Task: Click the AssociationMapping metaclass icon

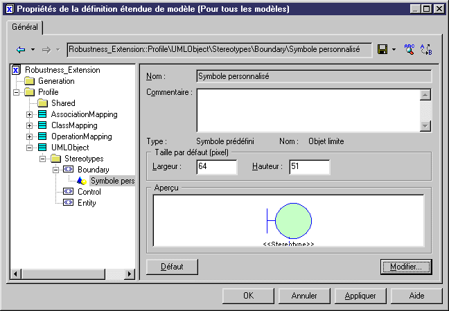Action: 42,114
